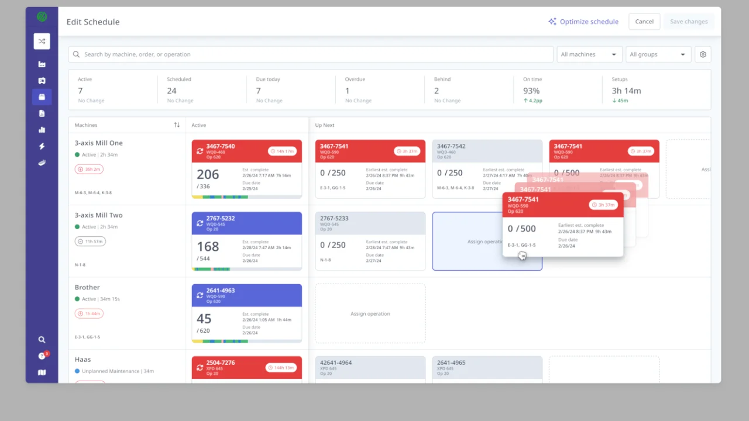This screenshot has width=749, height=421.
Task: Open the document icon in sidebar
Action: click(42, 113)
